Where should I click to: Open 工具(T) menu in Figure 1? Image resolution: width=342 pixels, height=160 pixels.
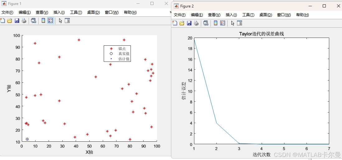(76, 12)
